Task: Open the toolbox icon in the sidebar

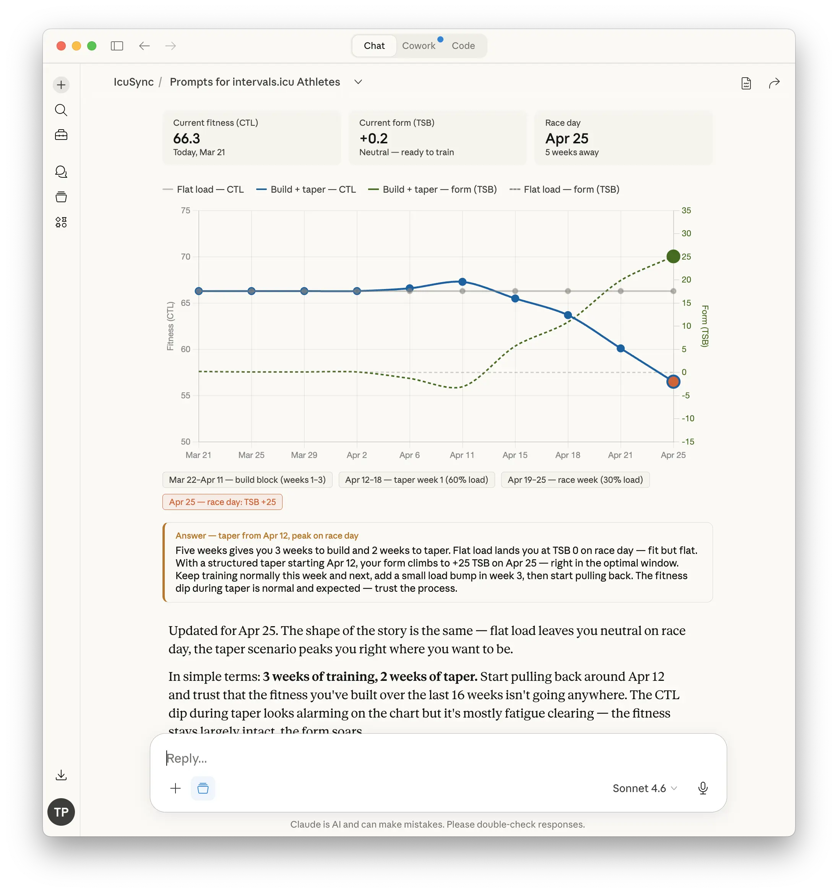Action: 61,135
